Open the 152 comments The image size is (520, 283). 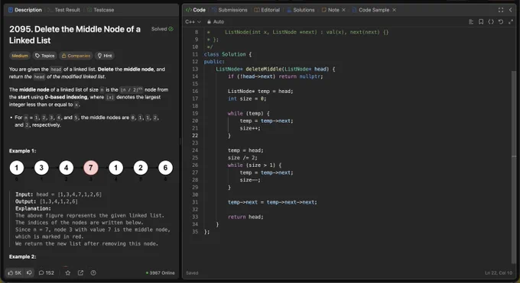(46, 273)
